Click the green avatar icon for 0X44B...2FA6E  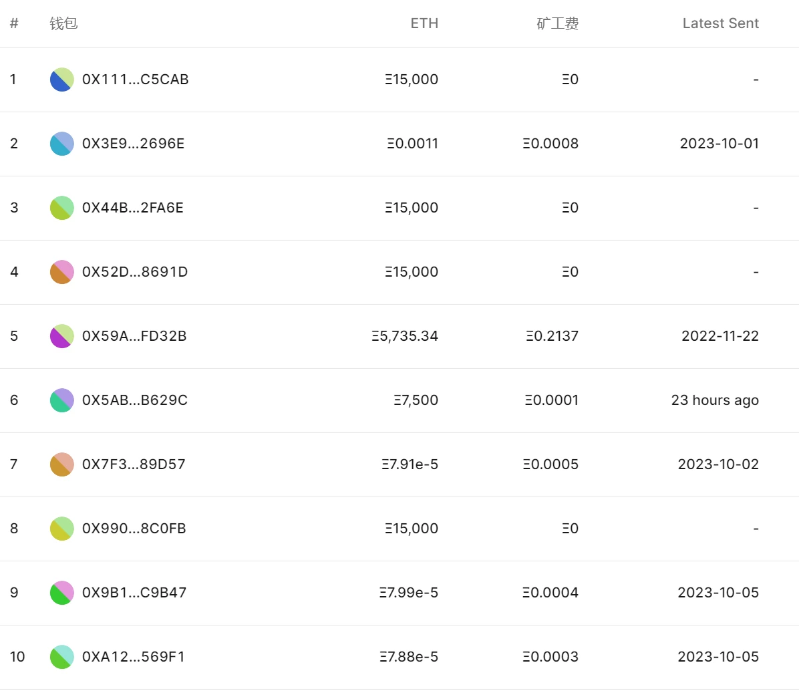click(61, 208)
